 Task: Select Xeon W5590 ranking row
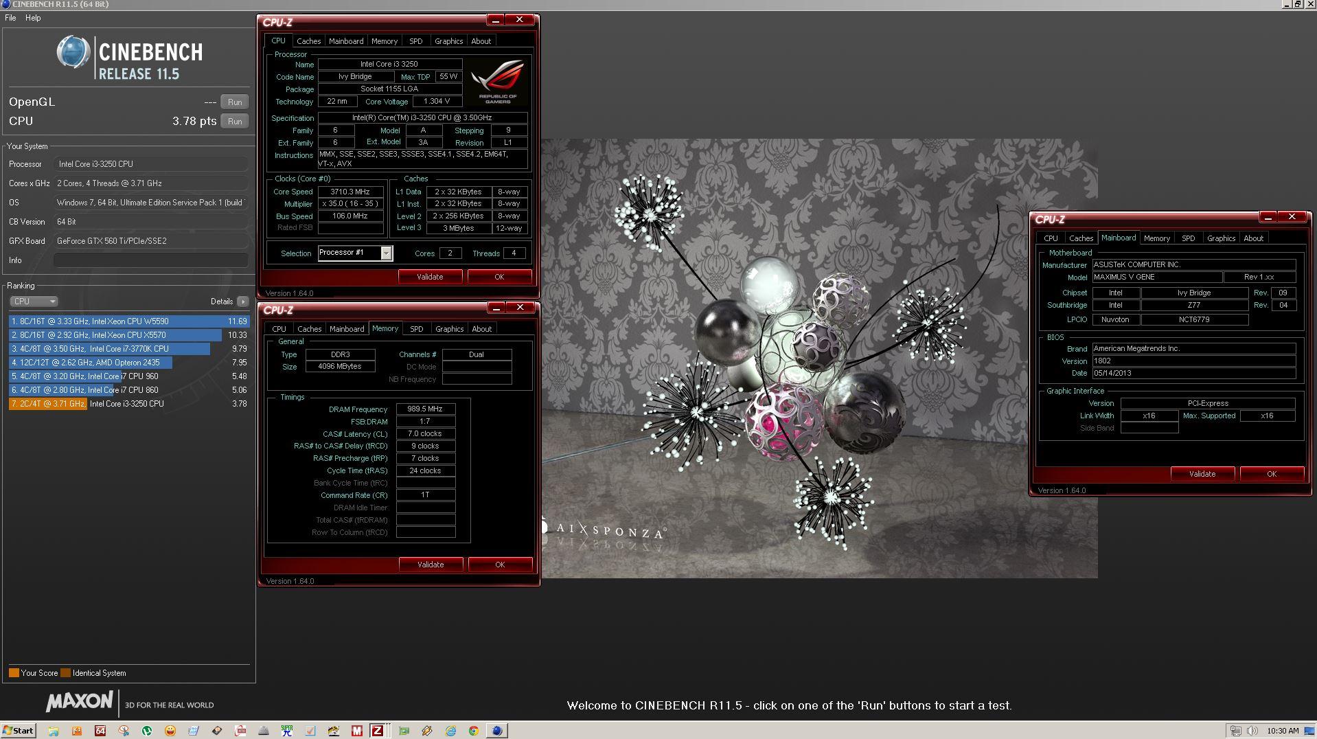129,321
